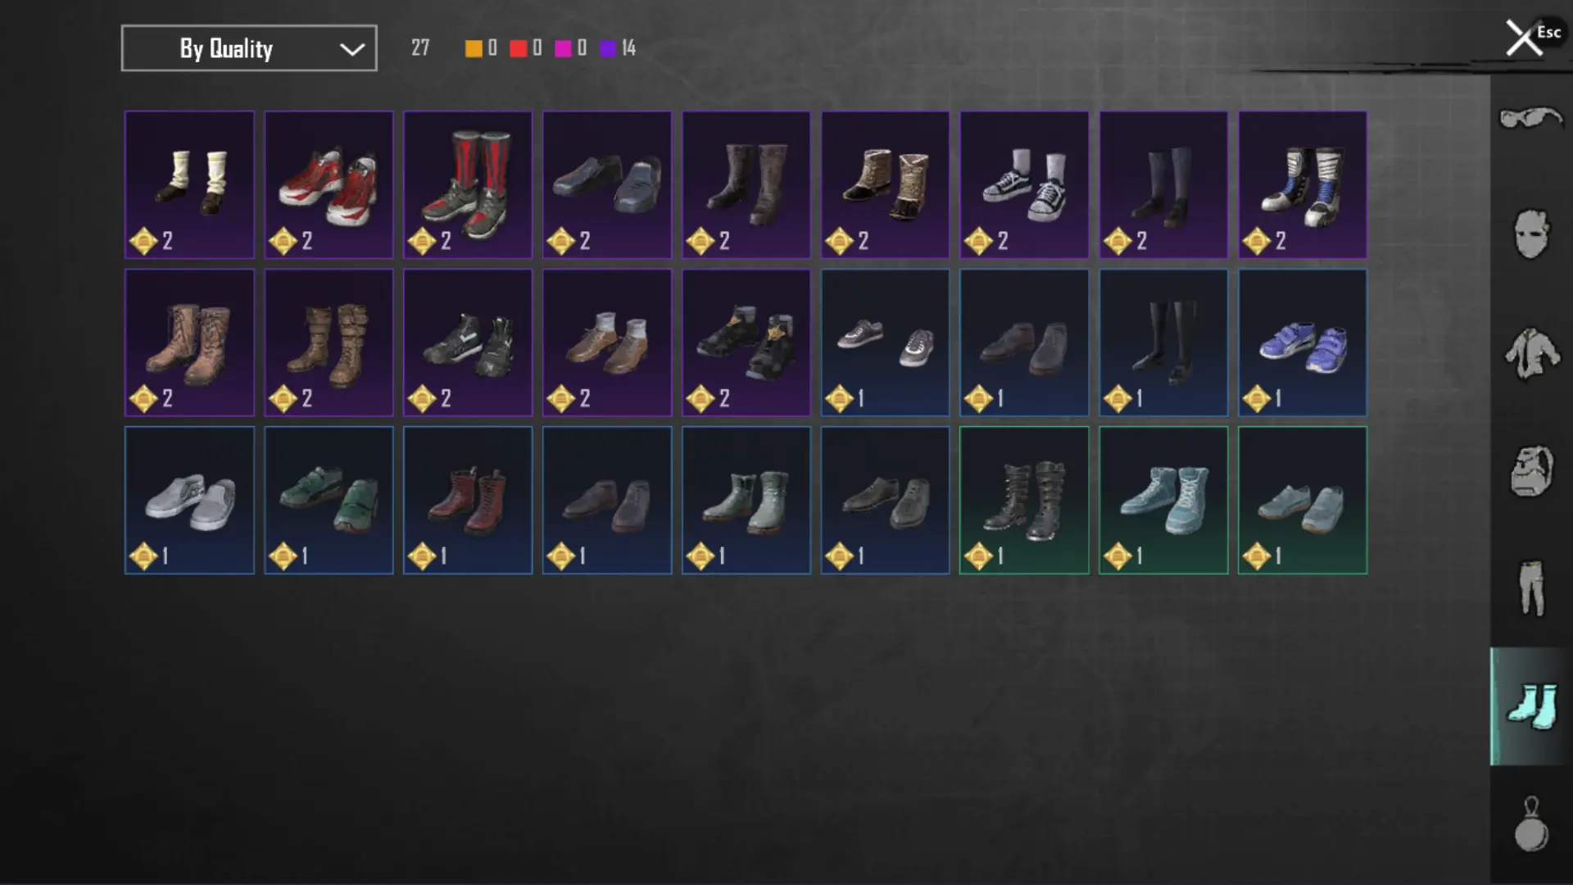Screen dimensions: 1573x885
Task: Select the face mask category icon
Action: [1530, 234]
